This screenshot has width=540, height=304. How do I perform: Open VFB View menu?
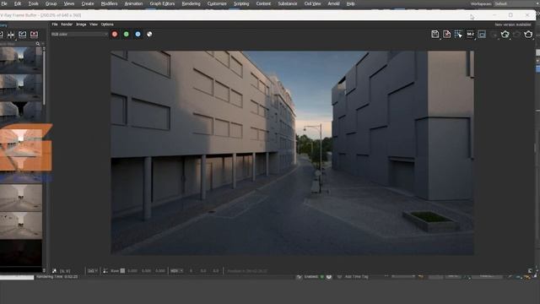[94, 24]
